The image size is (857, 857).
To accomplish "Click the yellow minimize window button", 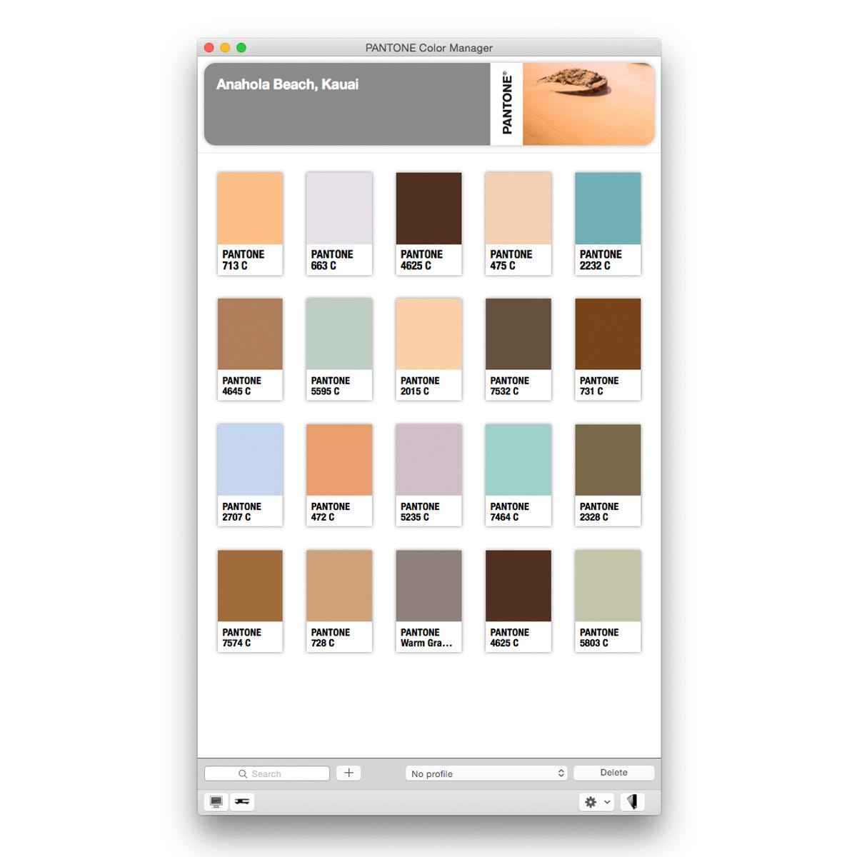I will [225, 48].
